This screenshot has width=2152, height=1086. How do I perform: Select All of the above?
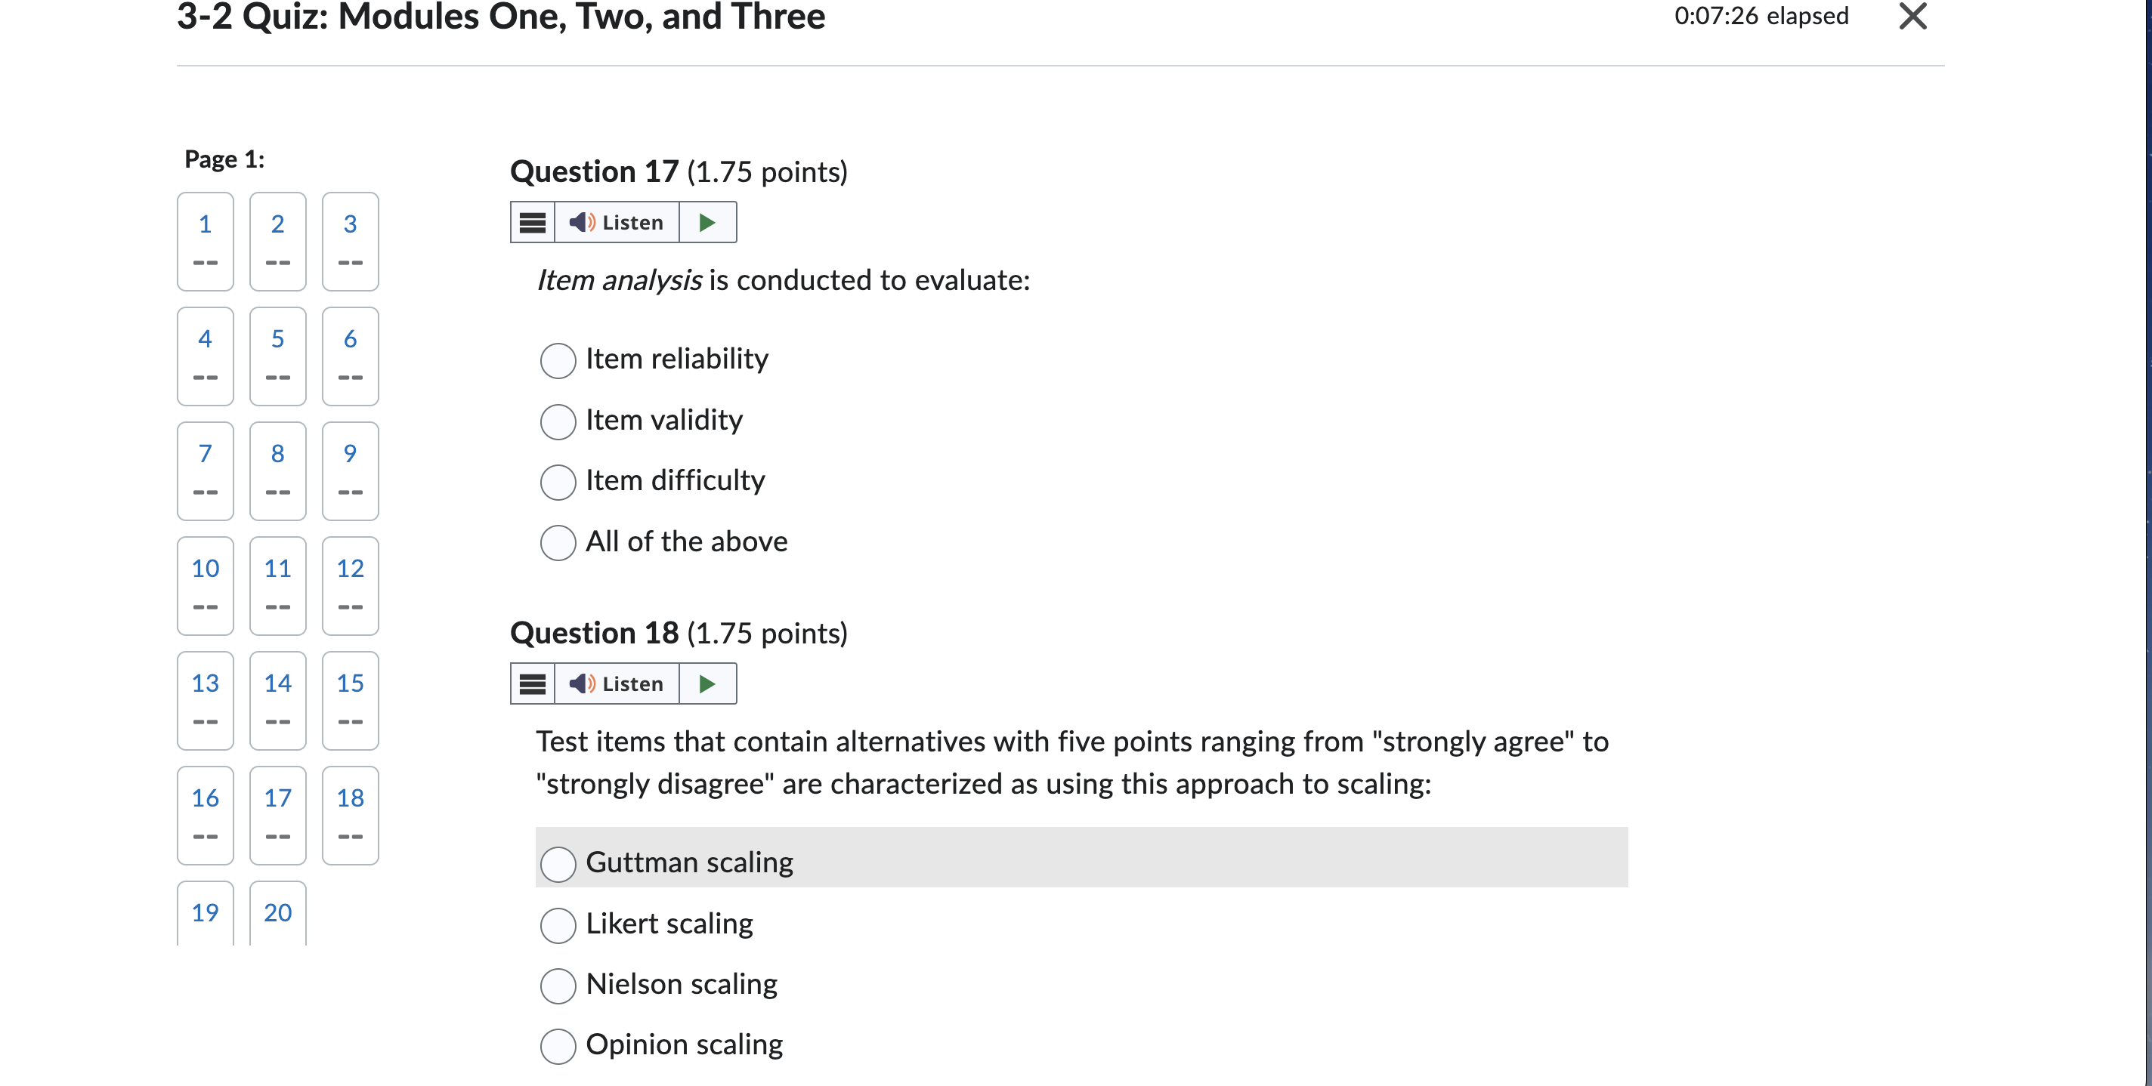pyautogui.click(x=558, y=544)
